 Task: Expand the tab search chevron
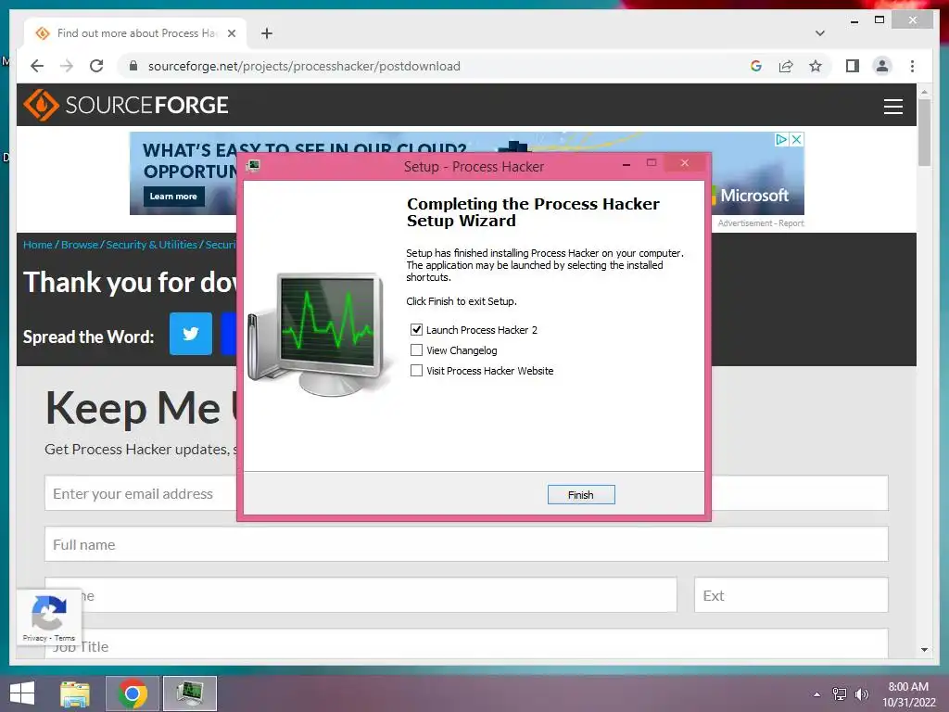pyautogui.click(x=819, y=33)
